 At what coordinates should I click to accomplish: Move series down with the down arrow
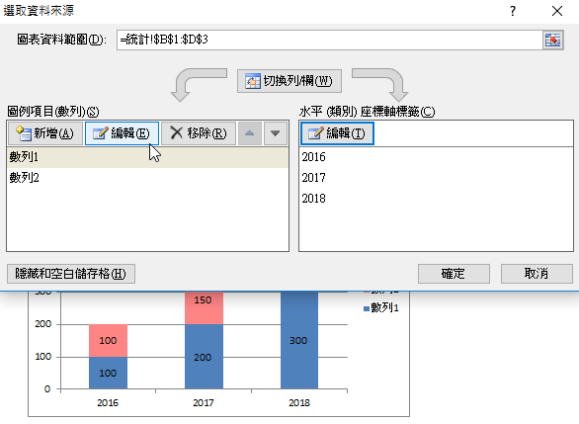(275, 133)
